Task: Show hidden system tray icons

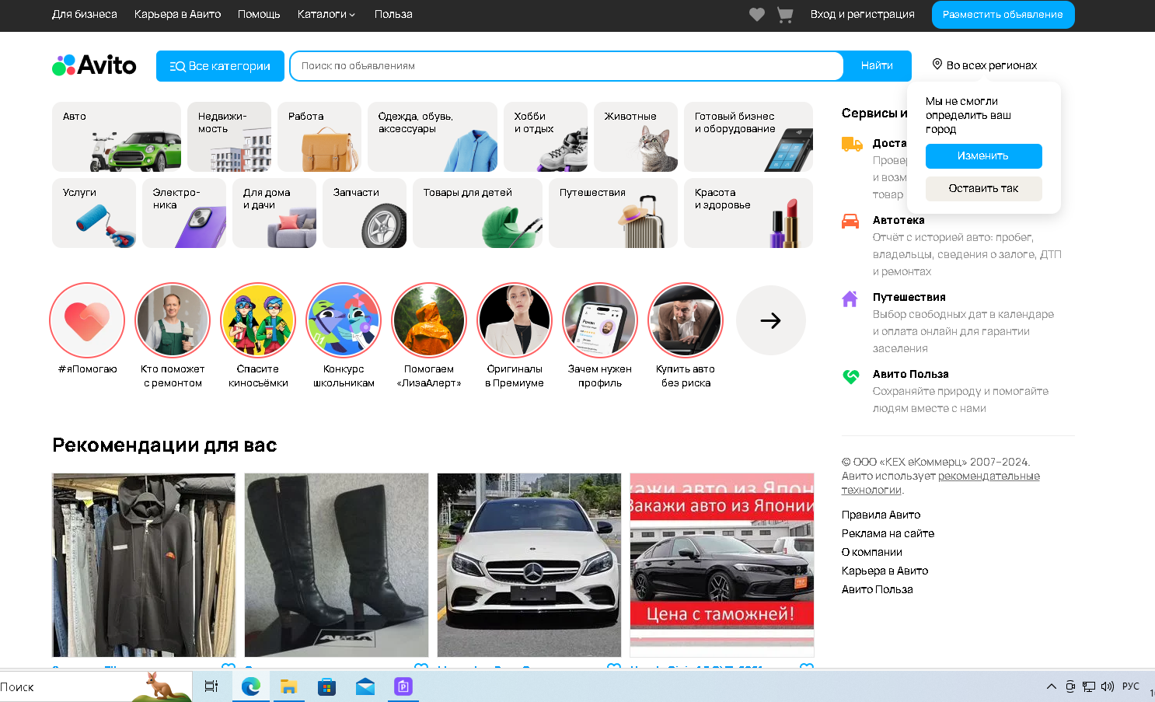Action: (x=1052, y=686)
